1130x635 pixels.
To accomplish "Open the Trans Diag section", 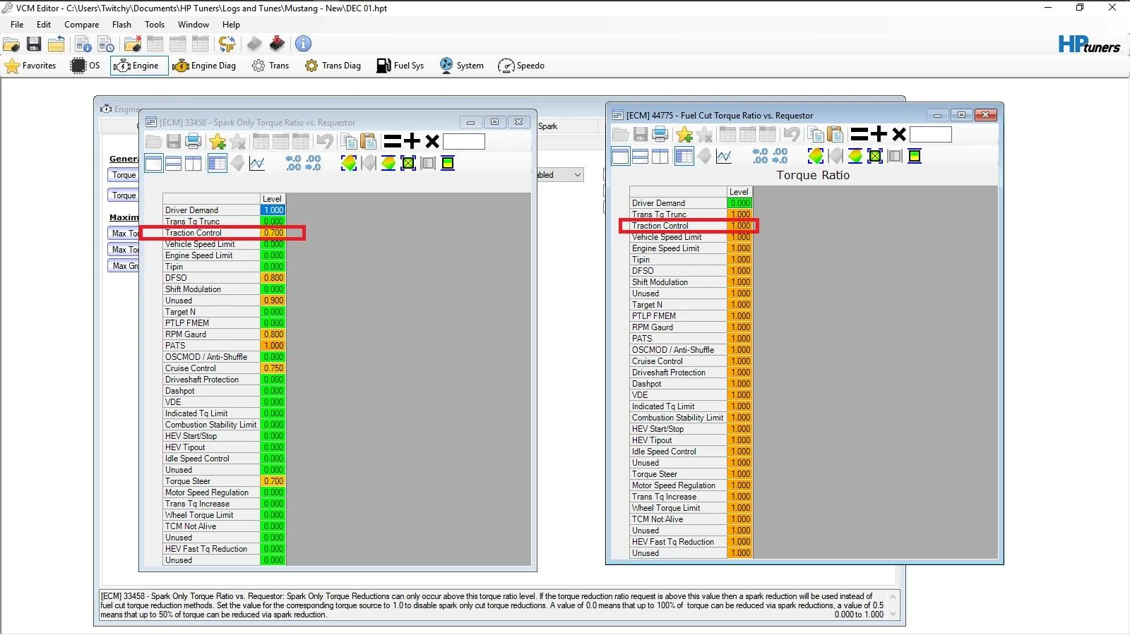I will click(333, 66).
